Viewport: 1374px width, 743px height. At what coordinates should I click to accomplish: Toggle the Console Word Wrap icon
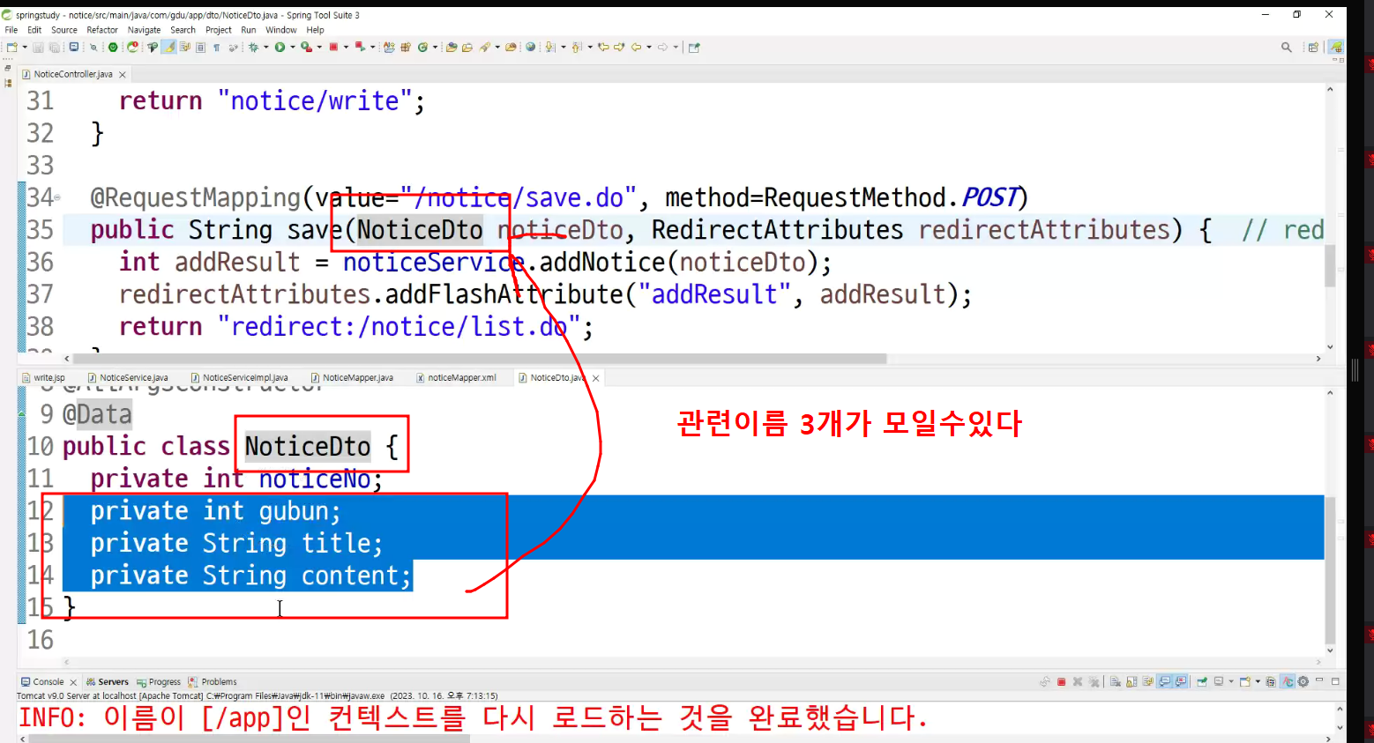click(1148, 682)
